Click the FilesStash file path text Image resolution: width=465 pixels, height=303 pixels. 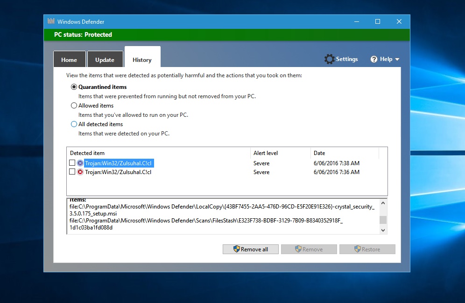206,224
